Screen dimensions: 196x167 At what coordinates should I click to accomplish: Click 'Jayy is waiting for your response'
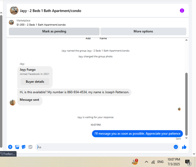pos(96,117)
